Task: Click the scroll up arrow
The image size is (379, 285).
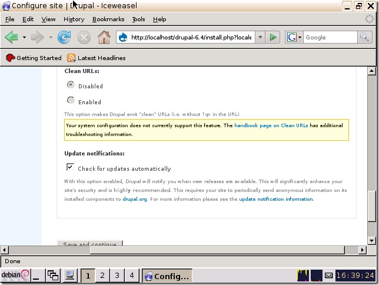Action: [371, 71]
